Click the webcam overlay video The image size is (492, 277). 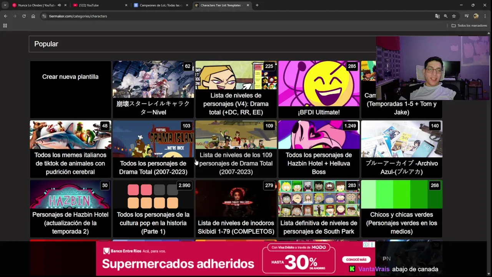point(432,68)
